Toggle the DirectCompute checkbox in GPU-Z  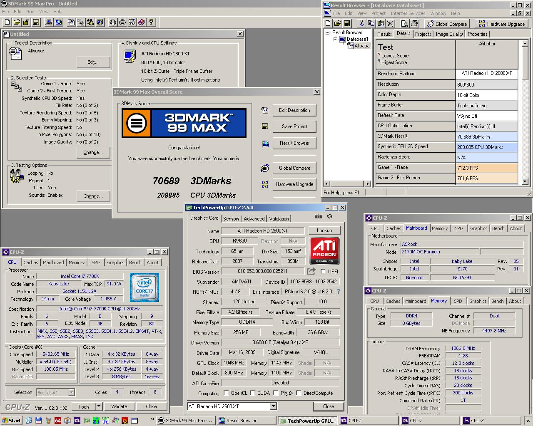click(x=299, y=393)
